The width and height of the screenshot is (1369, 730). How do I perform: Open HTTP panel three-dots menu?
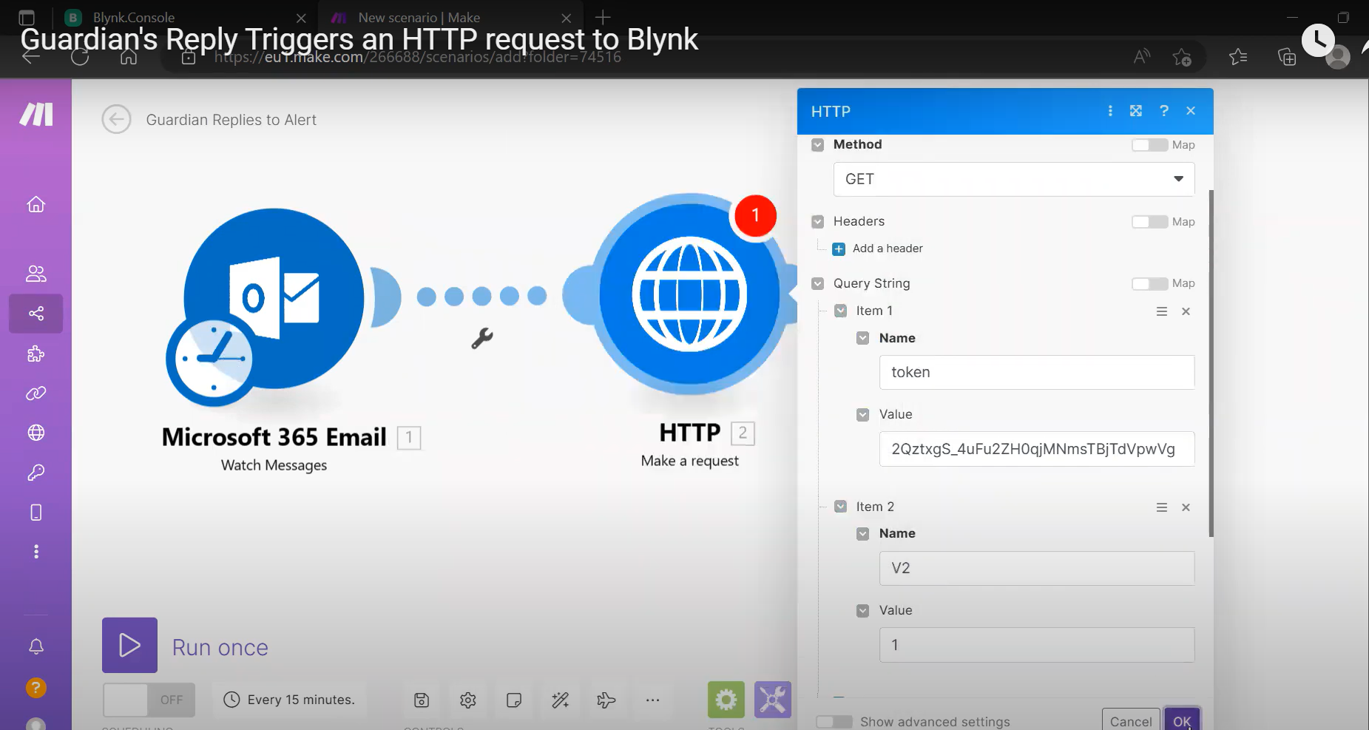click(1109, 111)
